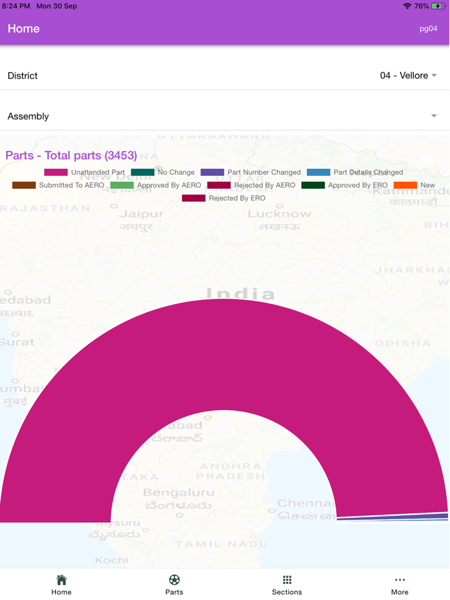The height and width of the screenshot is (600, 450).
Task: Click the magenta Unattended Part chart segment
Action: click(x=225, y=353)
